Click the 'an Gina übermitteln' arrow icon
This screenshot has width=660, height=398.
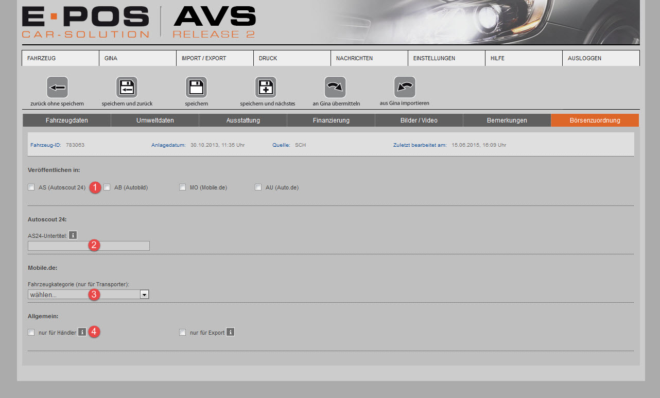pos(335,87)
